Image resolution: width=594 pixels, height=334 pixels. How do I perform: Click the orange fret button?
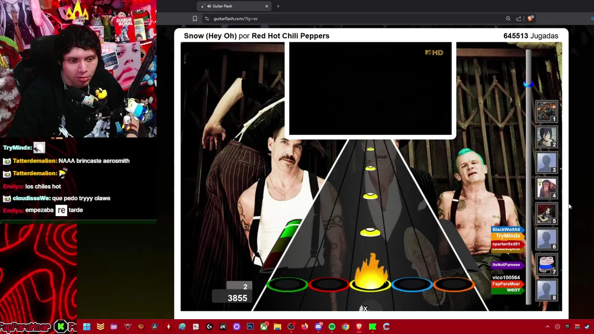[454, 284]
